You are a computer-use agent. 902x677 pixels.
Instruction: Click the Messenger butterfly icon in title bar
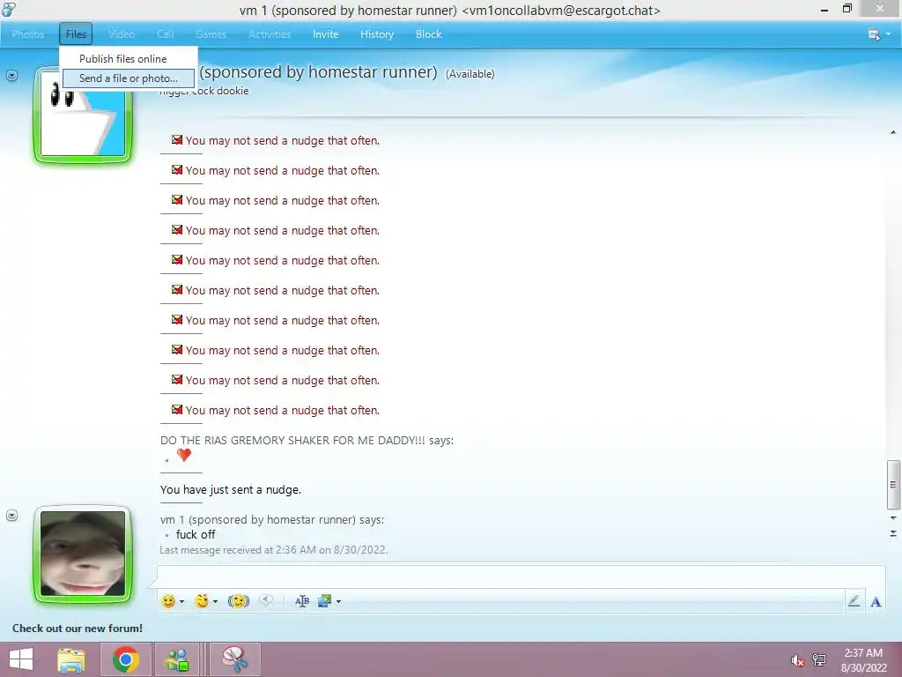[9, 9]
